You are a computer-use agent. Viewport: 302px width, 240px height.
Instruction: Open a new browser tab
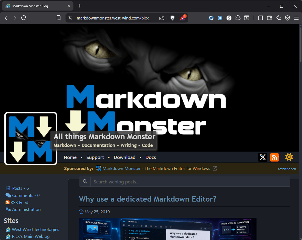click(x=79, y=6)
